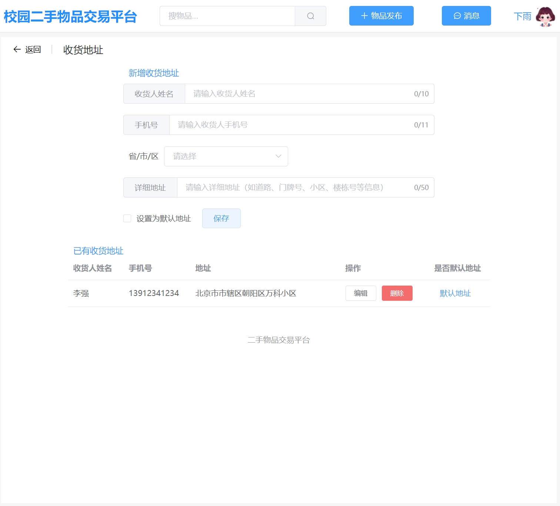
Task: Open the 省/市/区 请选择 dropdown
Action: click(x=226, y=156)
